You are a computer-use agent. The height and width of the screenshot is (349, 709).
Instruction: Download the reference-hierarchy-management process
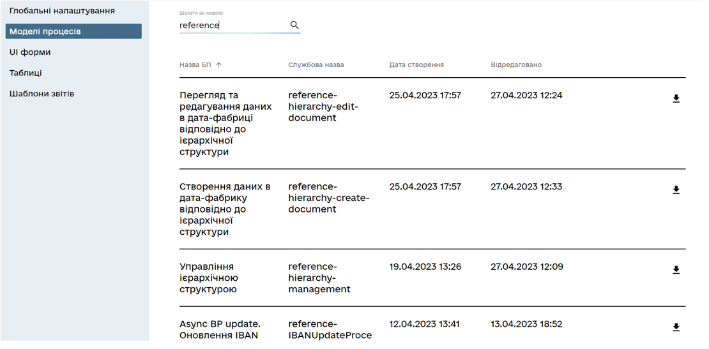coord(676,270)
